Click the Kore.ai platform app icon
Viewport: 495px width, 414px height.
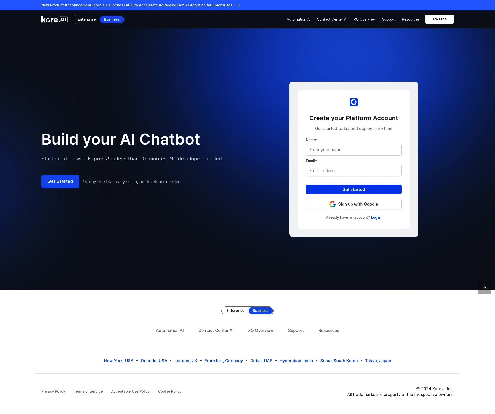click(x=353, y=102)
